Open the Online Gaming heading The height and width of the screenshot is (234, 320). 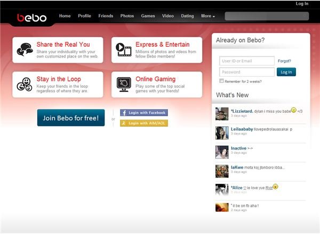coord(156,79)
